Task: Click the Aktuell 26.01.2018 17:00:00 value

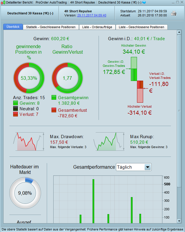Action: [x=152, y=15]
